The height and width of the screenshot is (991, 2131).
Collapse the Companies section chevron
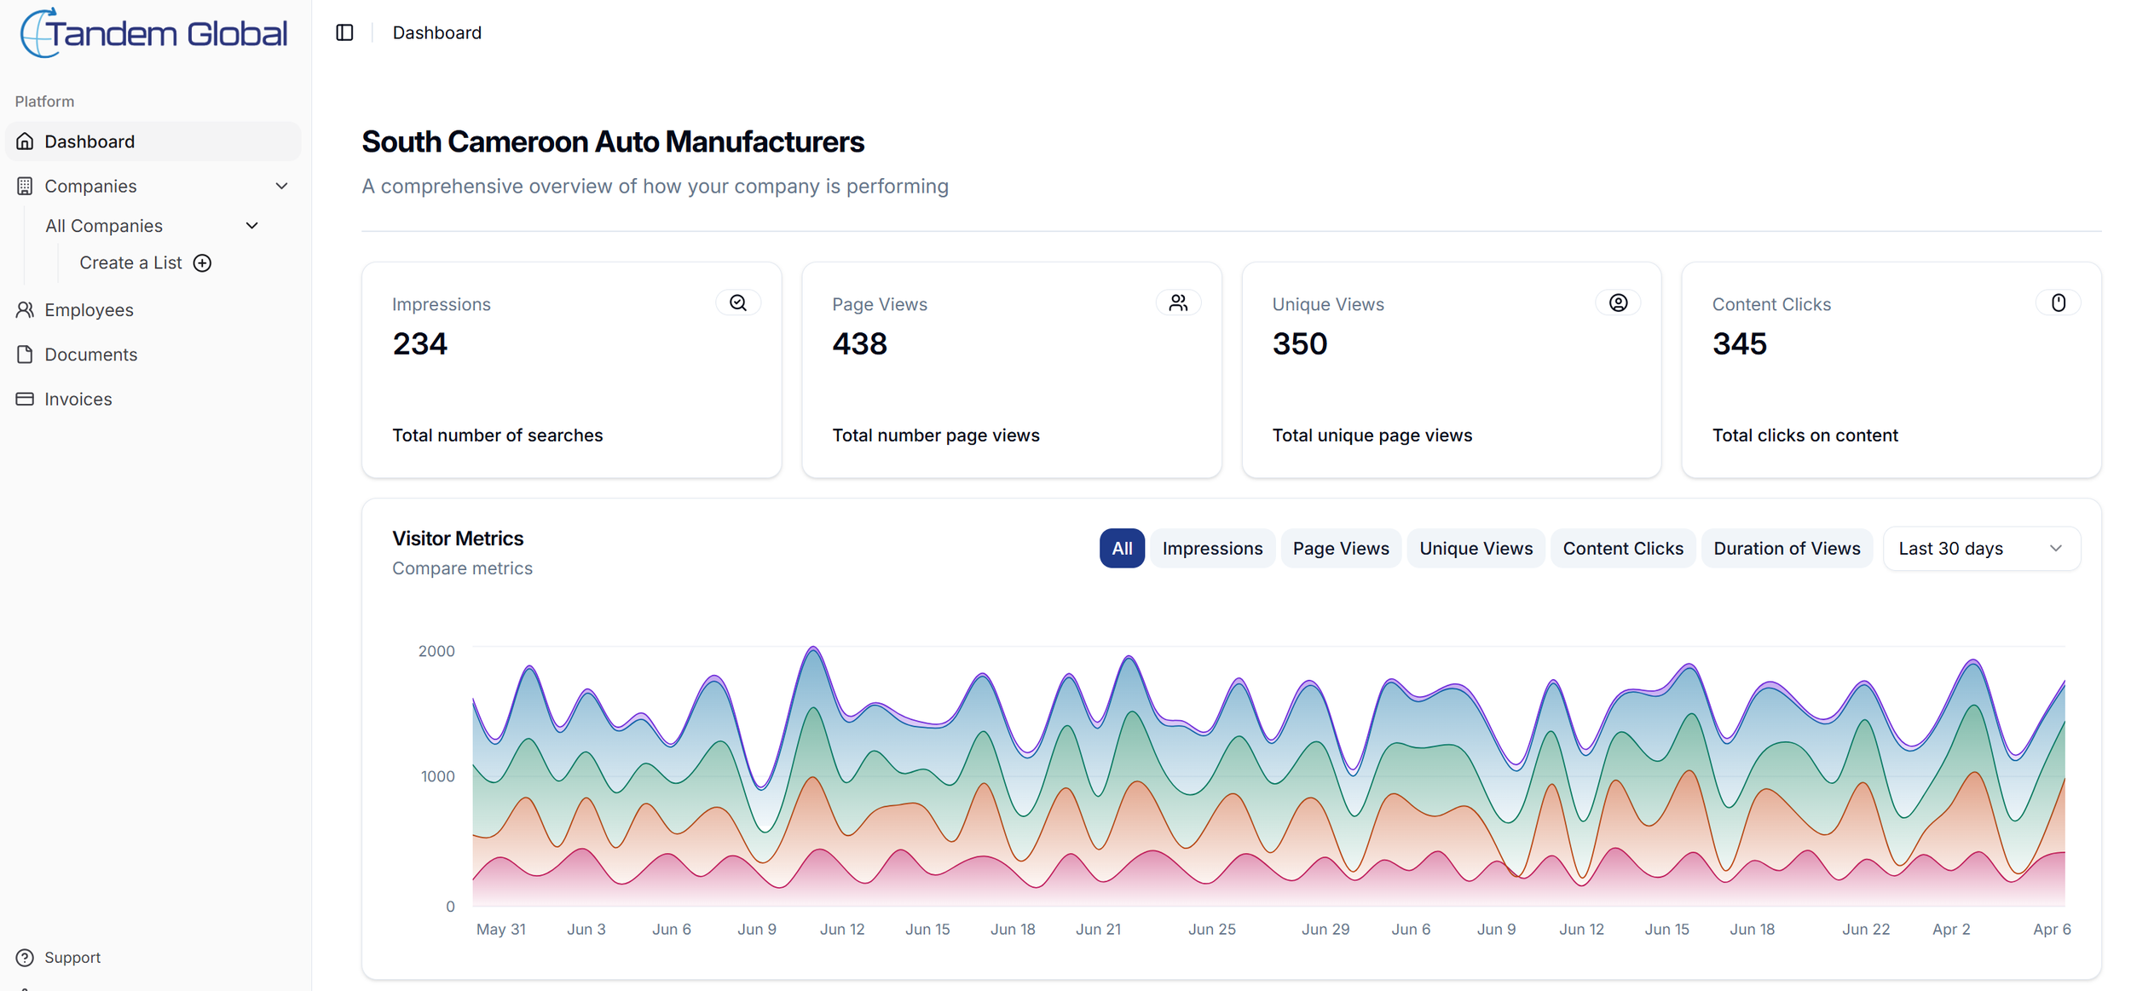(281, 186)
